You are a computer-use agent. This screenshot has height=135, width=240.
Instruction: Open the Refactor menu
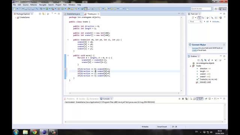[x=33, y=5]
